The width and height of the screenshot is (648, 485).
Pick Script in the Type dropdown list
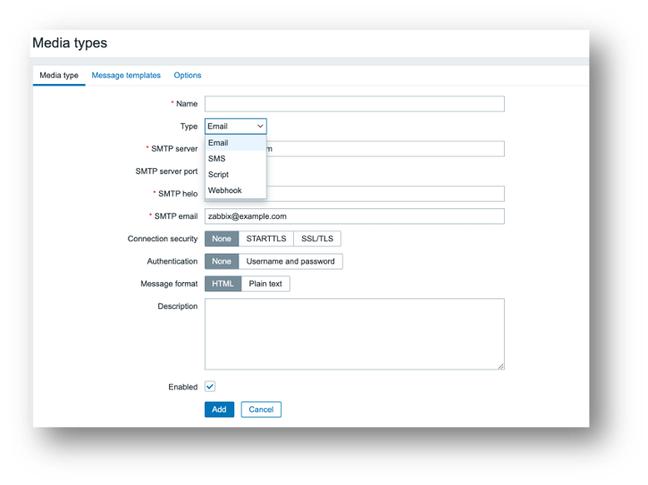[218, 175]
